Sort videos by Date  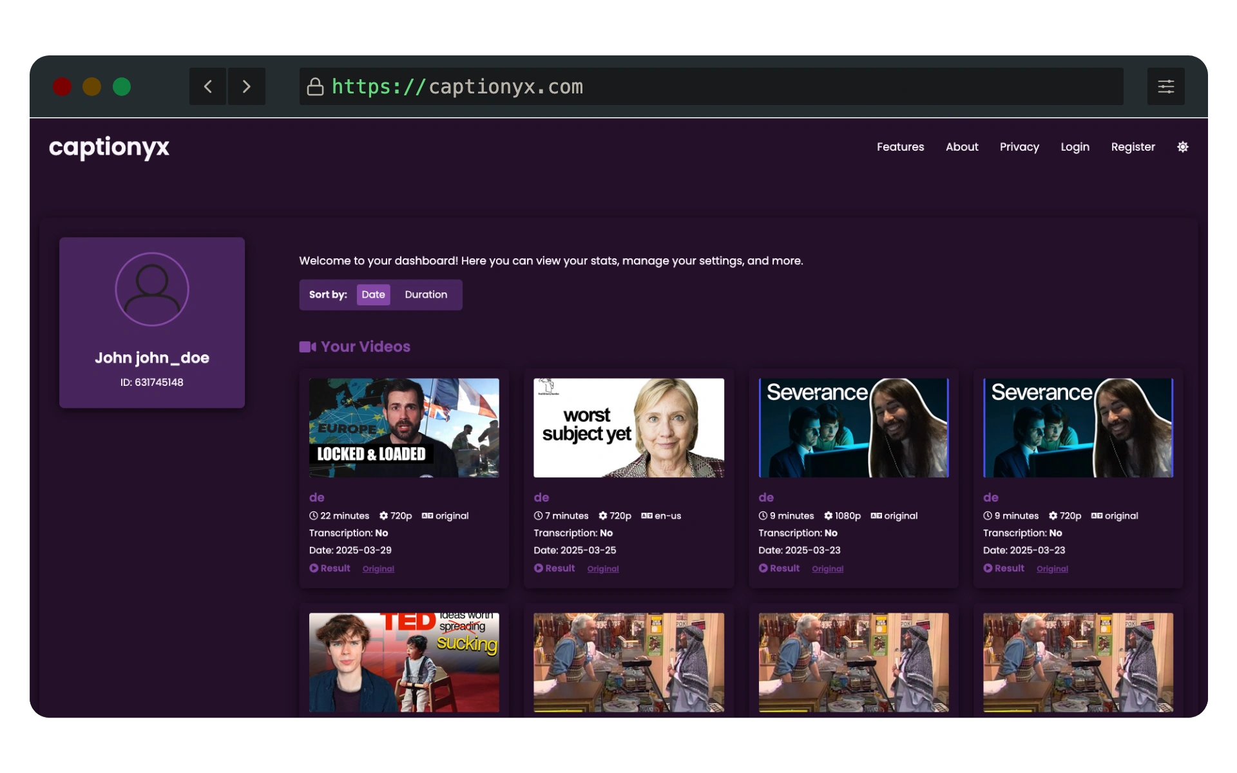pyautogui.click(x=373, y=294)
